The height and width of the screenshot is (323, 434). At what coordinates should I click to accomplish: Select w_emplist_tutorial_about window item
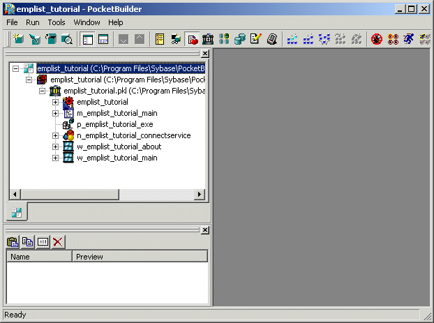119,147
